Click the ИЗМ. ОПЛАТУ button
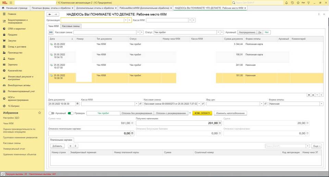Screen dimensions: 329x177 [x=202, y=113]
